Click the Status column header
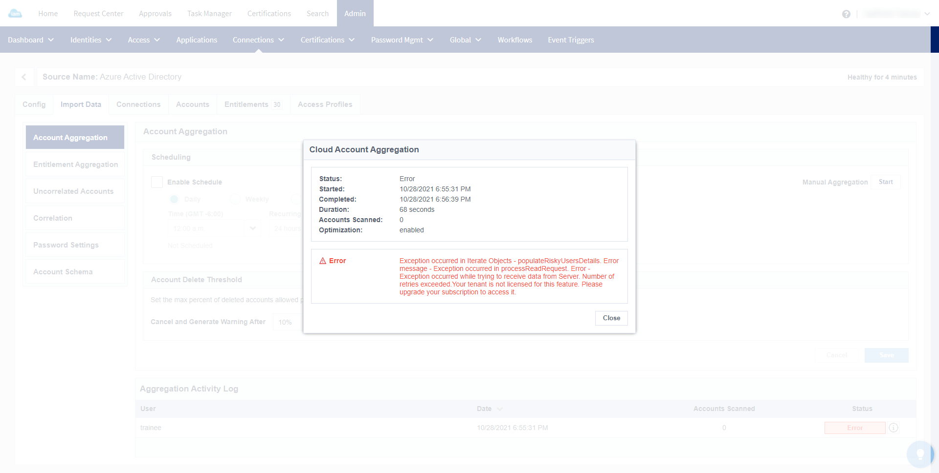Image resolution: width=939 pixels, height=473 pixels. (862, 409)
